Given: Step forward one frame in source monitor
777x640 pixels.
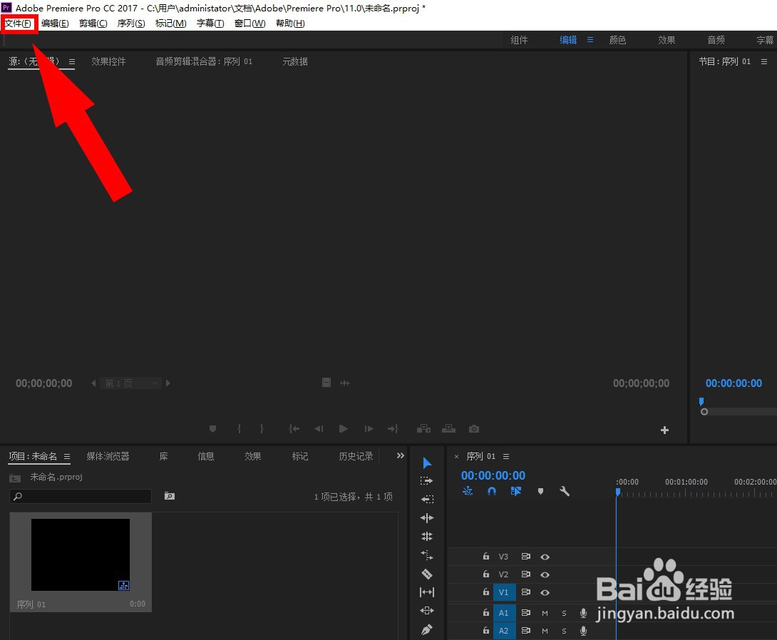Looking at the screenshot, I should 369,429.
